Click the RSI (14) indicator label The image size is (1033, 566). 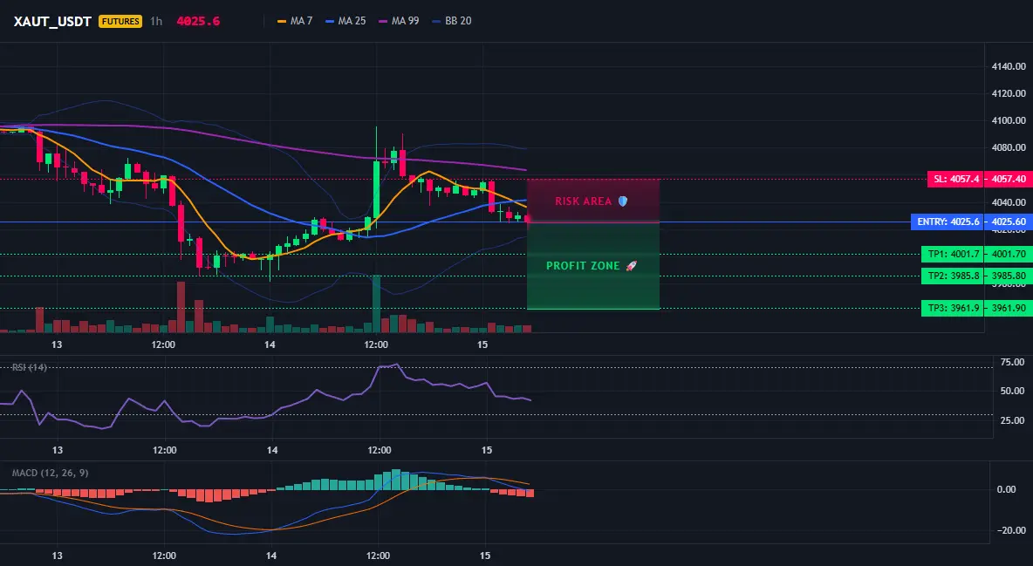[29, 367]
